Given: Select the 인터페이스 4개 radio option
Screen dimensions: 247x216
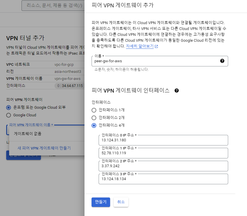Looking at the screenshot, I should coord(94,125).
